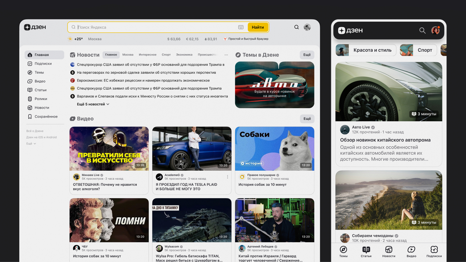Click the compass icon next to Темы в Дзене

pos(238,55)
